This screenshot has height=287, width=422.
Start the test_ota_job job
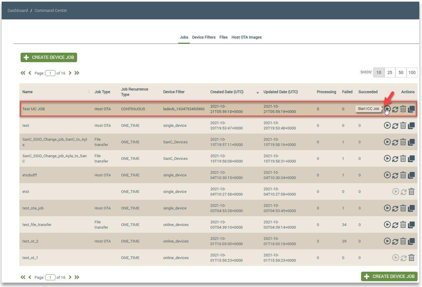coord(387,208)
